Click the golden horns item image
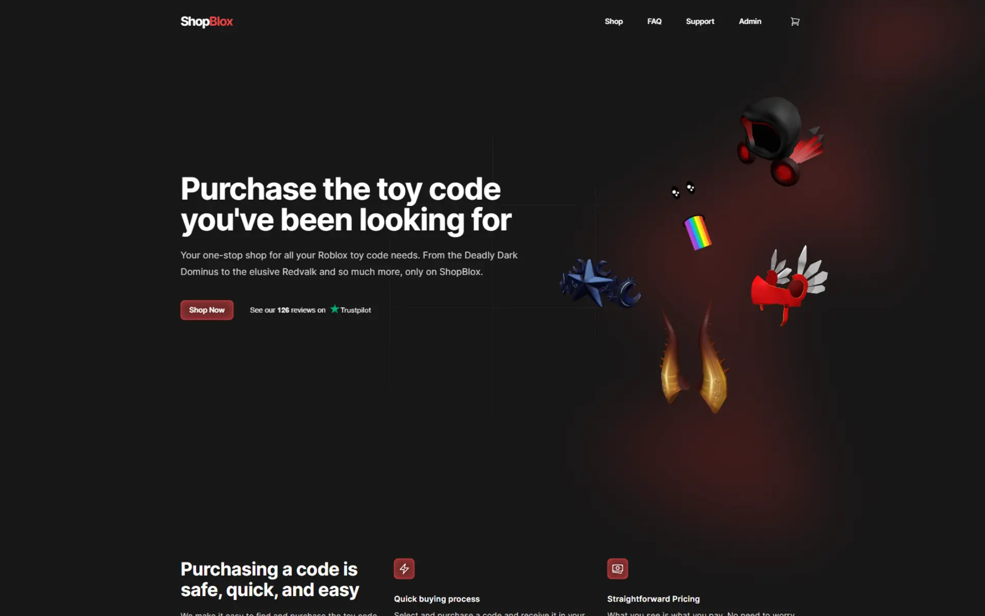Viewport: 985px width, 616px height. click(694, 359)
